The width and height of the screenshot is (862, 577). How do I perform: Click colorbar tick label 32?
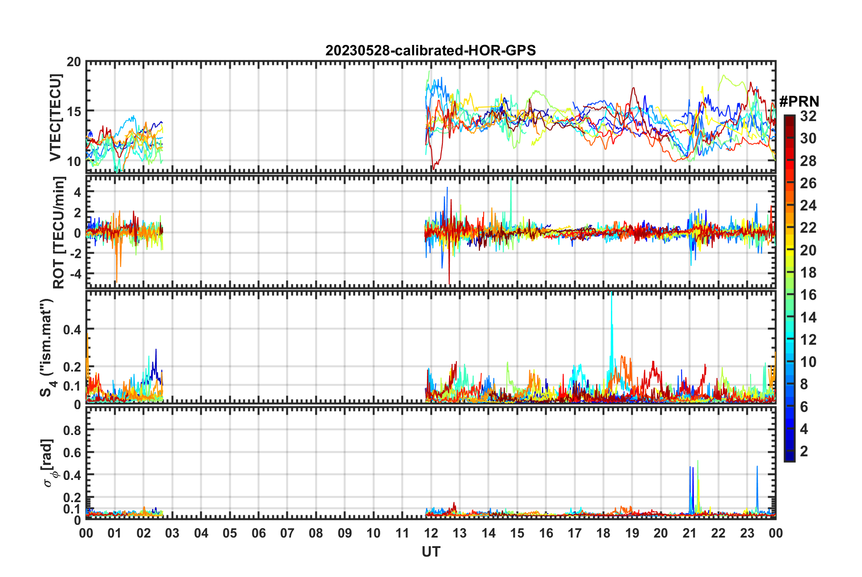click(x=808, y=116)
